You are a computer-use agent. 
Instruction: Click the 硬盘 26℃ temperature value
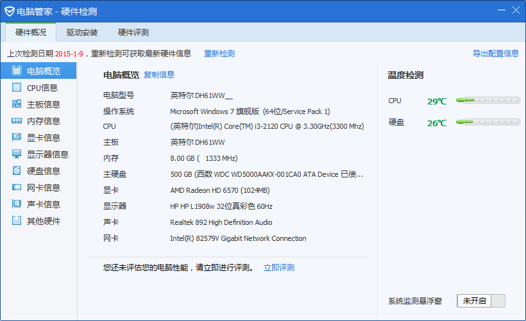(437, 123)
